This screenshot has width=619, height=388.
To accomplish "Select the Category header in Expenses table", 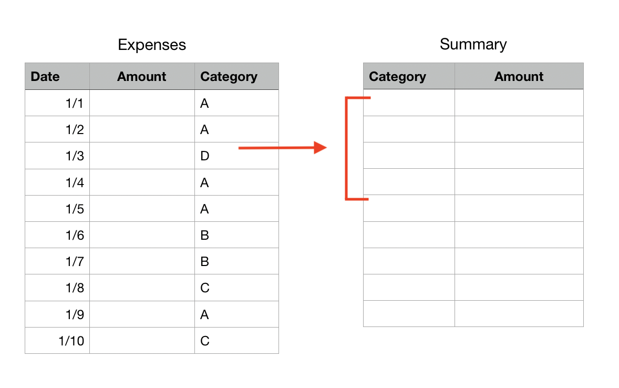I will [x=236, y=77].
